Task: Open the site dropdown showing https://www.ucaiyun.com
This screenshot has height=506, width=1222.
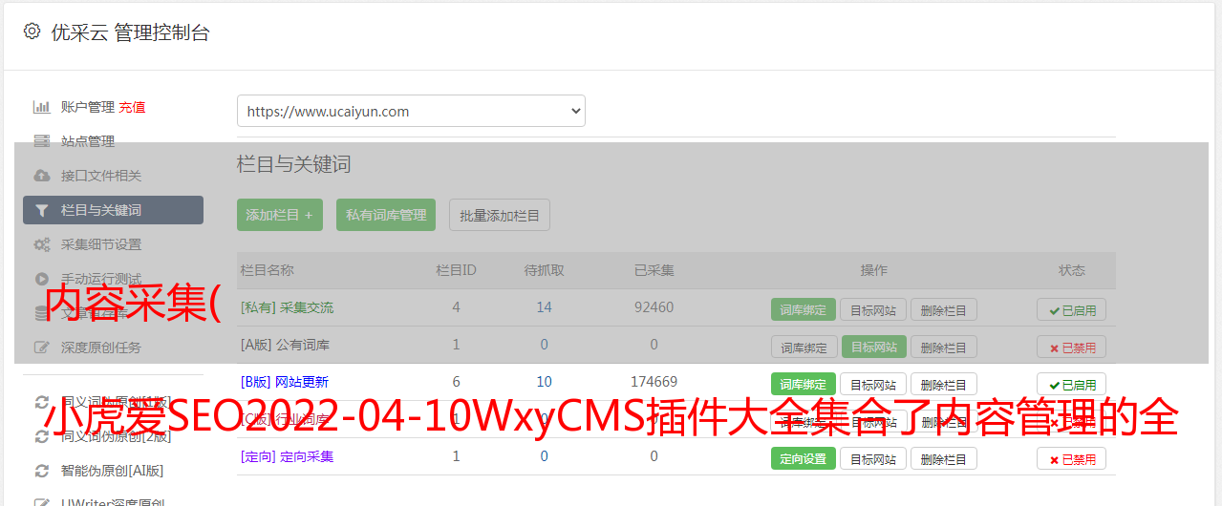Action: (x=411, y=111)
